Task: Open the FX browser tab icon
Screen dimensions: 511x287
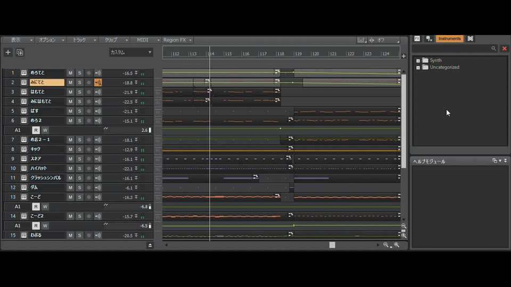Action: pyautogui.click(x=417, y=39)
